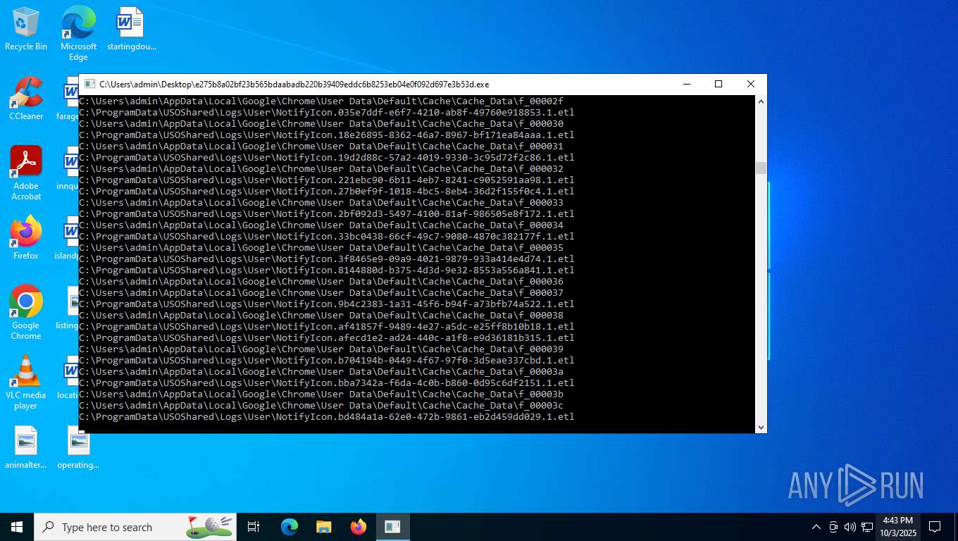
Task: Click the Cache_Data\f_00003a line
Action: [321, 372]
